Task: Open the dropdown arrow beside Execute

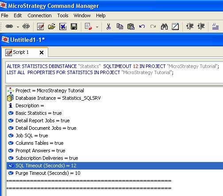Action: (97, 27)
